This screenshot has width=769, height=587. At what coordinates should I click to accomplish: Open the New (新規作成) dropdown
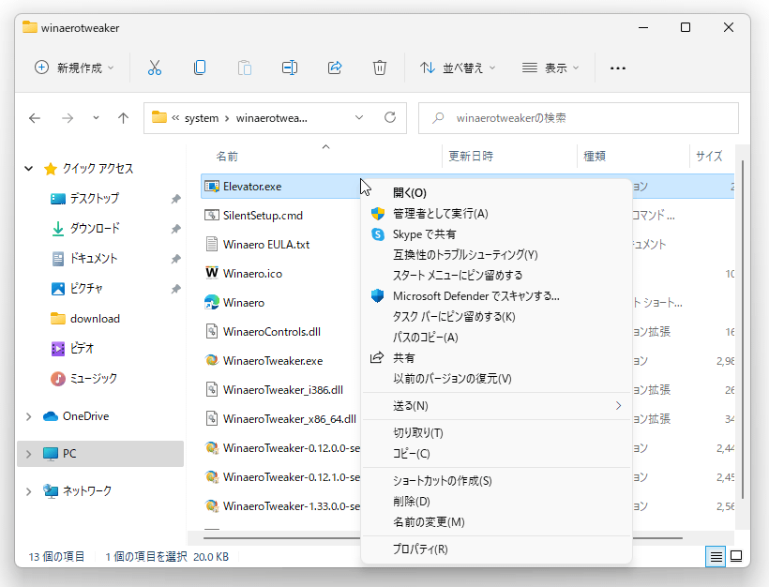coord(74,68)
